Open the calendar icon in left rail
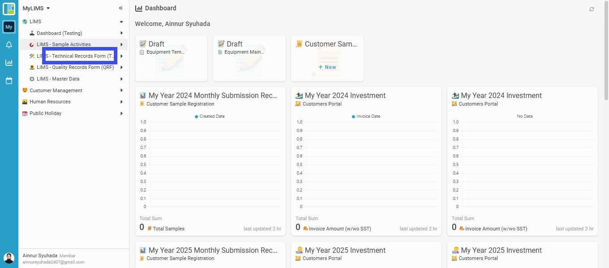The width and height of the screenshot is (609, 268). [9, 81]
